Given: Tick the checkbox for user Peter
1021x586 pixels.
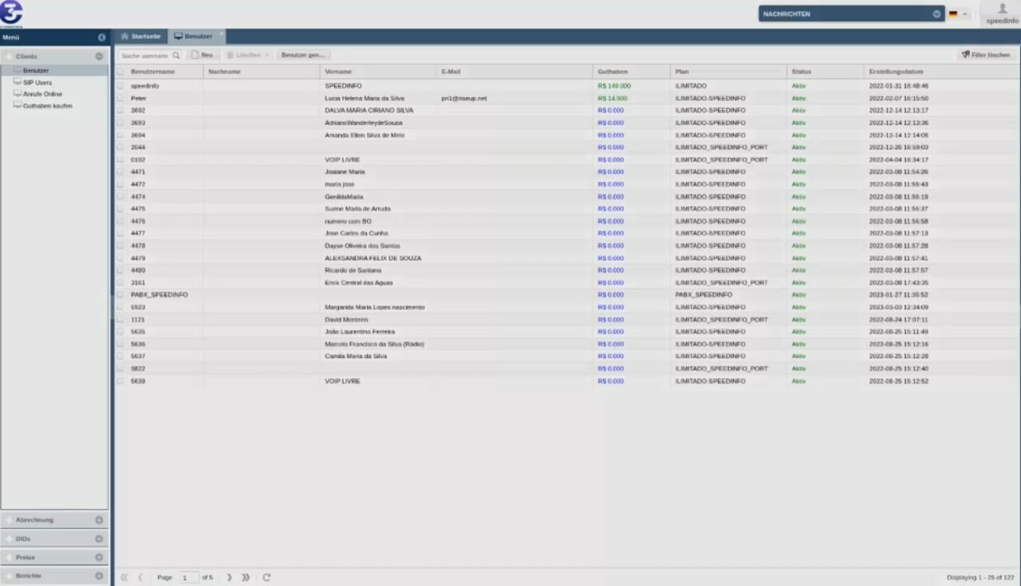Looking at the screenshot, I should [121, 98].
